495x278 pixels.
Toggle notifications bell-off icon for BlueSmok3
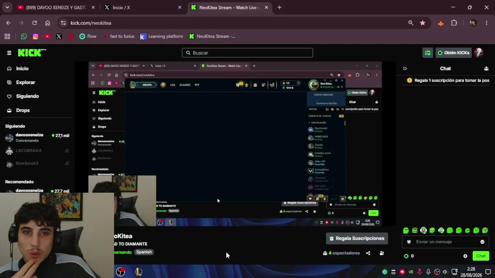pos(67,163)
